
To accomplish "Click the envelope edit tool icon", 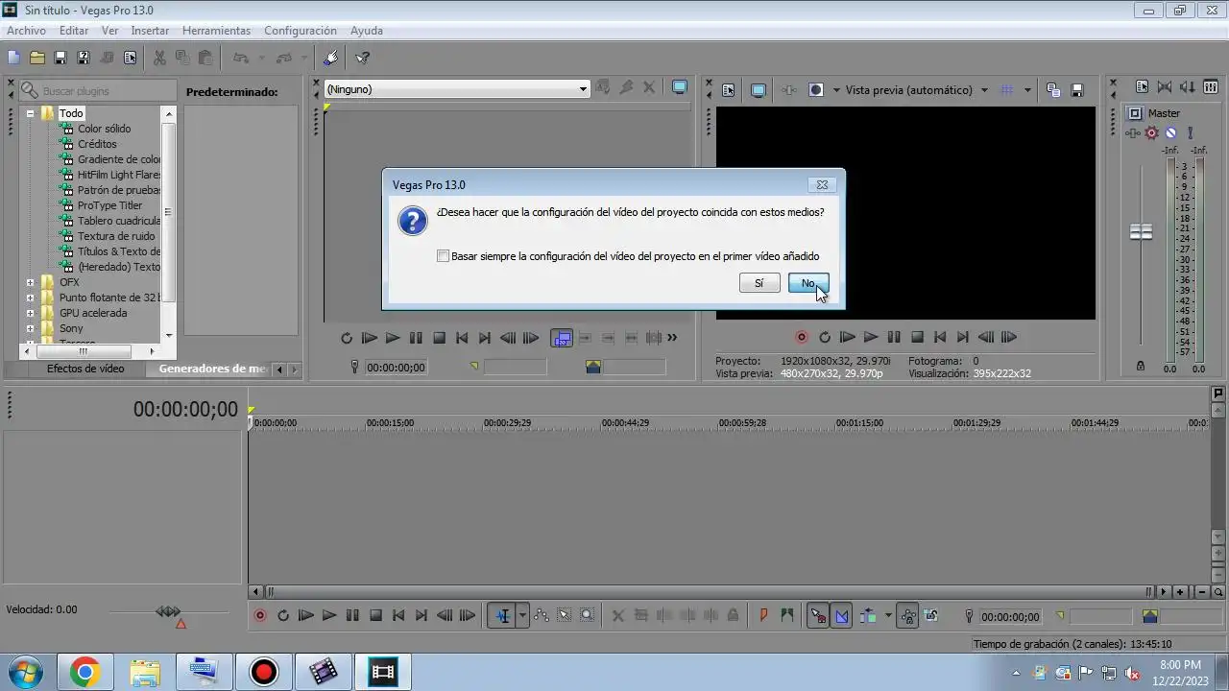I will (x=541, y=616).
